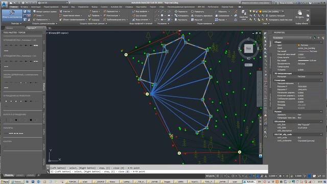Select the Move (Перенести) tool
The height and width of the screenshot is (184, 327).
181,11
